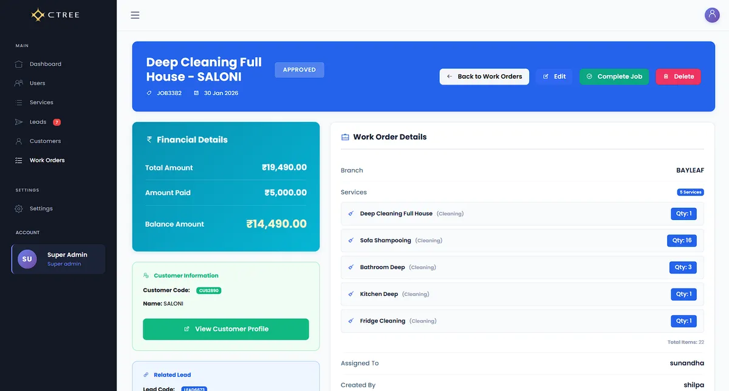Click the Dashboard home icon
This screenshot has height=391, width=729.
[19, 64]
